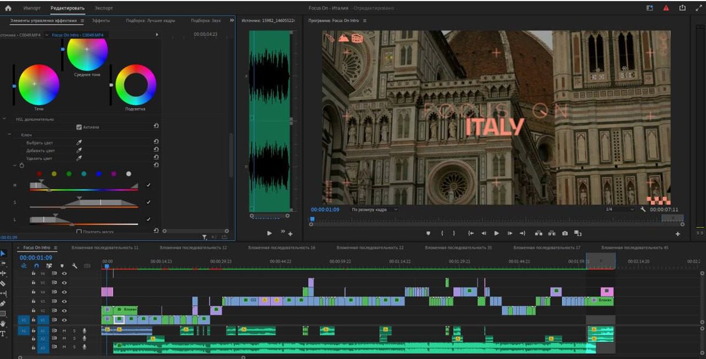
Task: Open the Focus On Intro timeline menu
Action: (x=56, y=247)
